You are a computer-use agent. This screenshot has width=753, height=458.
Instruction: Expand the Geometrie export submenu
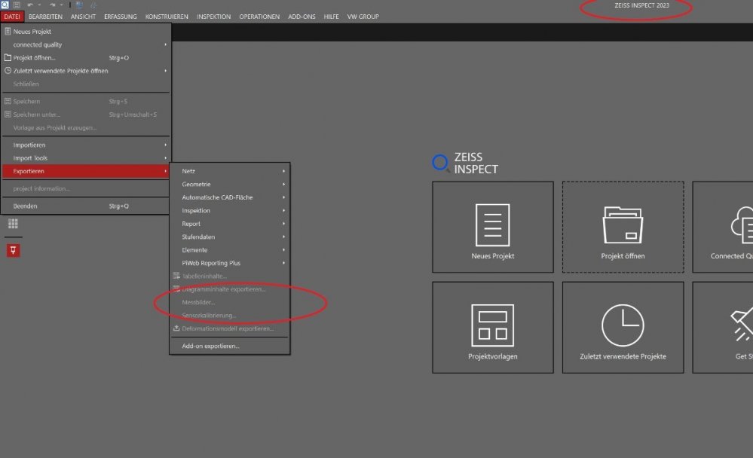click(229, 185)
